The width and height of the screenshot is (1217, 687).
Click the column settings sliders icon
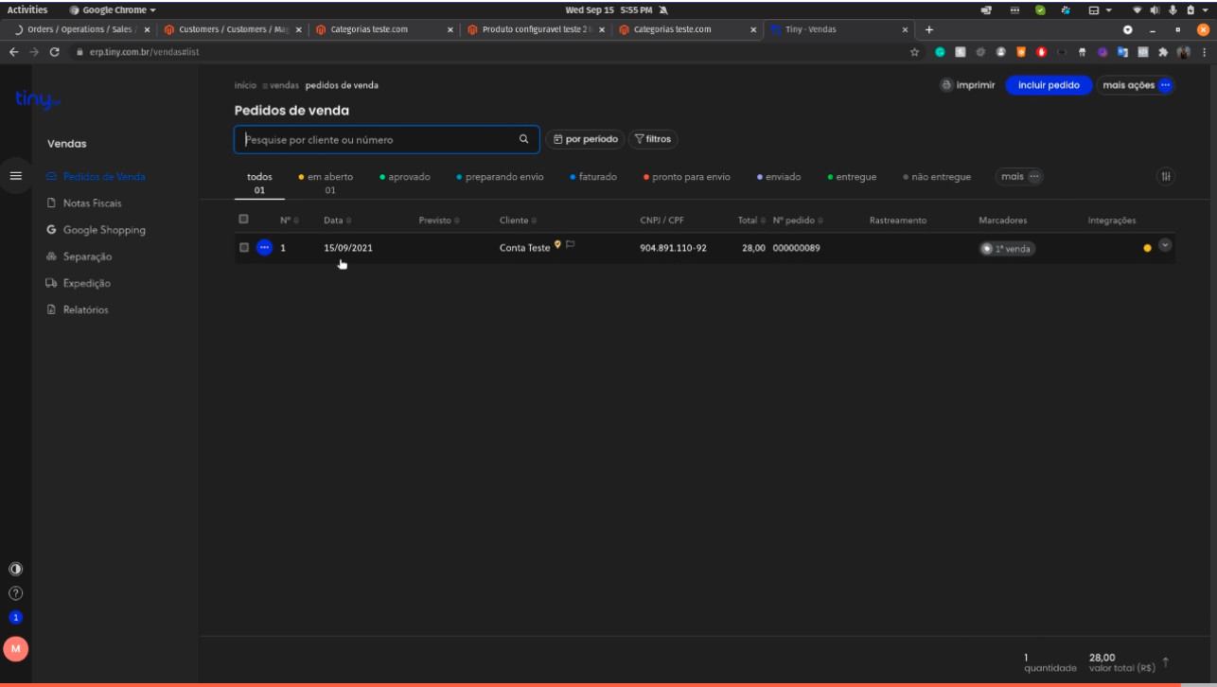(x=1166, y=176)
